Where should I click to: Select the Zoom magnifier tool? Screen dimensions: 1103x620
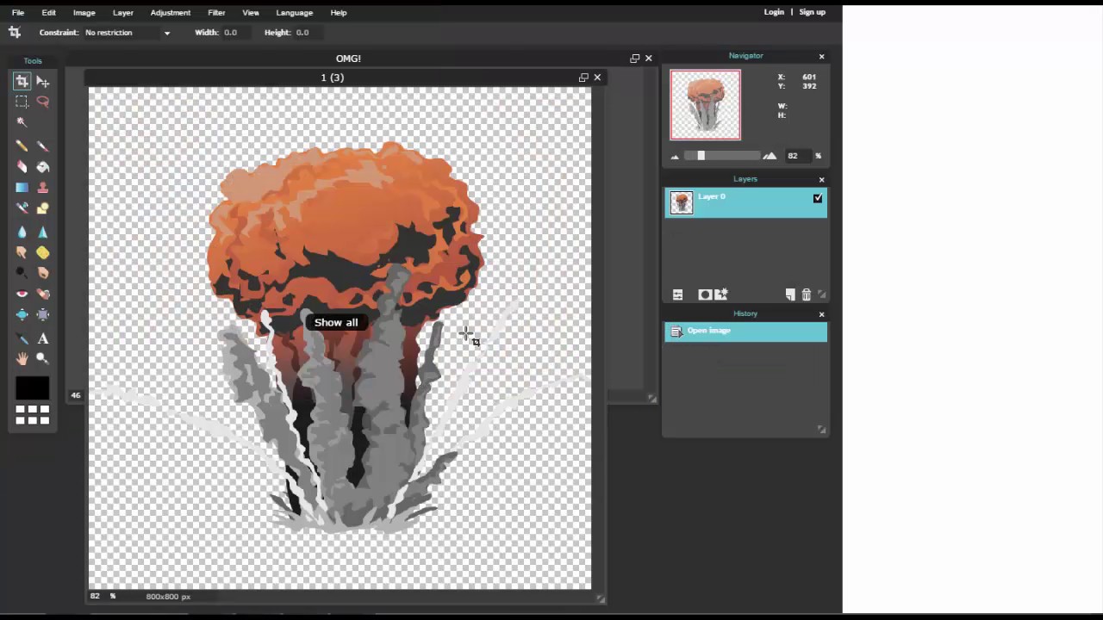(43, 359)
